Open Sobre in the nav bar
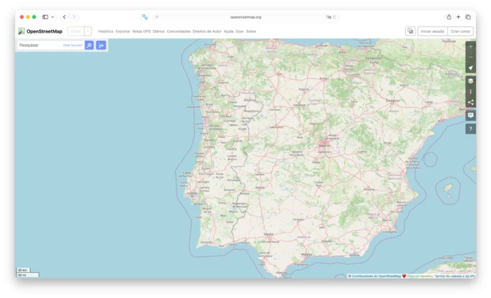491x298 pixels. pos(251,31)
